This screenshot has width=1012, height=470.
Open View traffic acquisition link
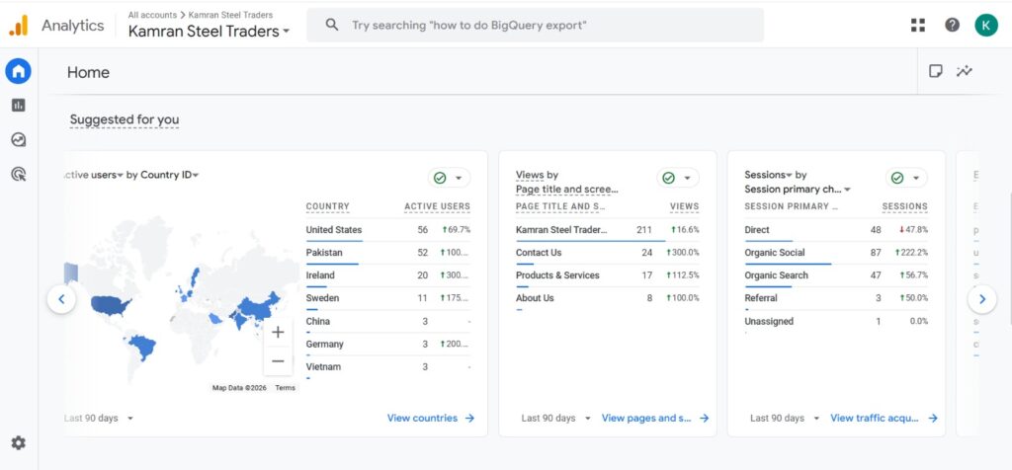(883, 419)
